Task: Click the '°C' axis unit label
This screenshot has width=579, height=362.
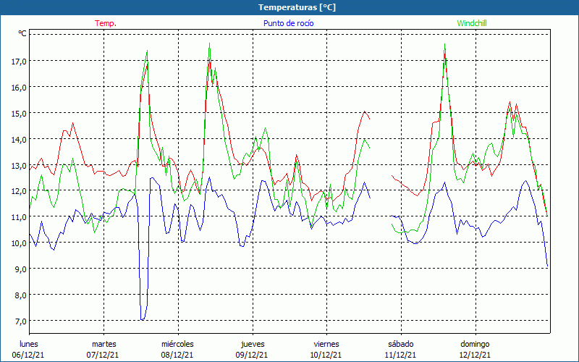Action: [x=22, y=33]
